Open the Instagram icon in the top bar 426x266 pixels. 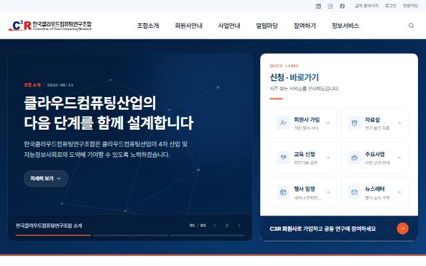330,6
